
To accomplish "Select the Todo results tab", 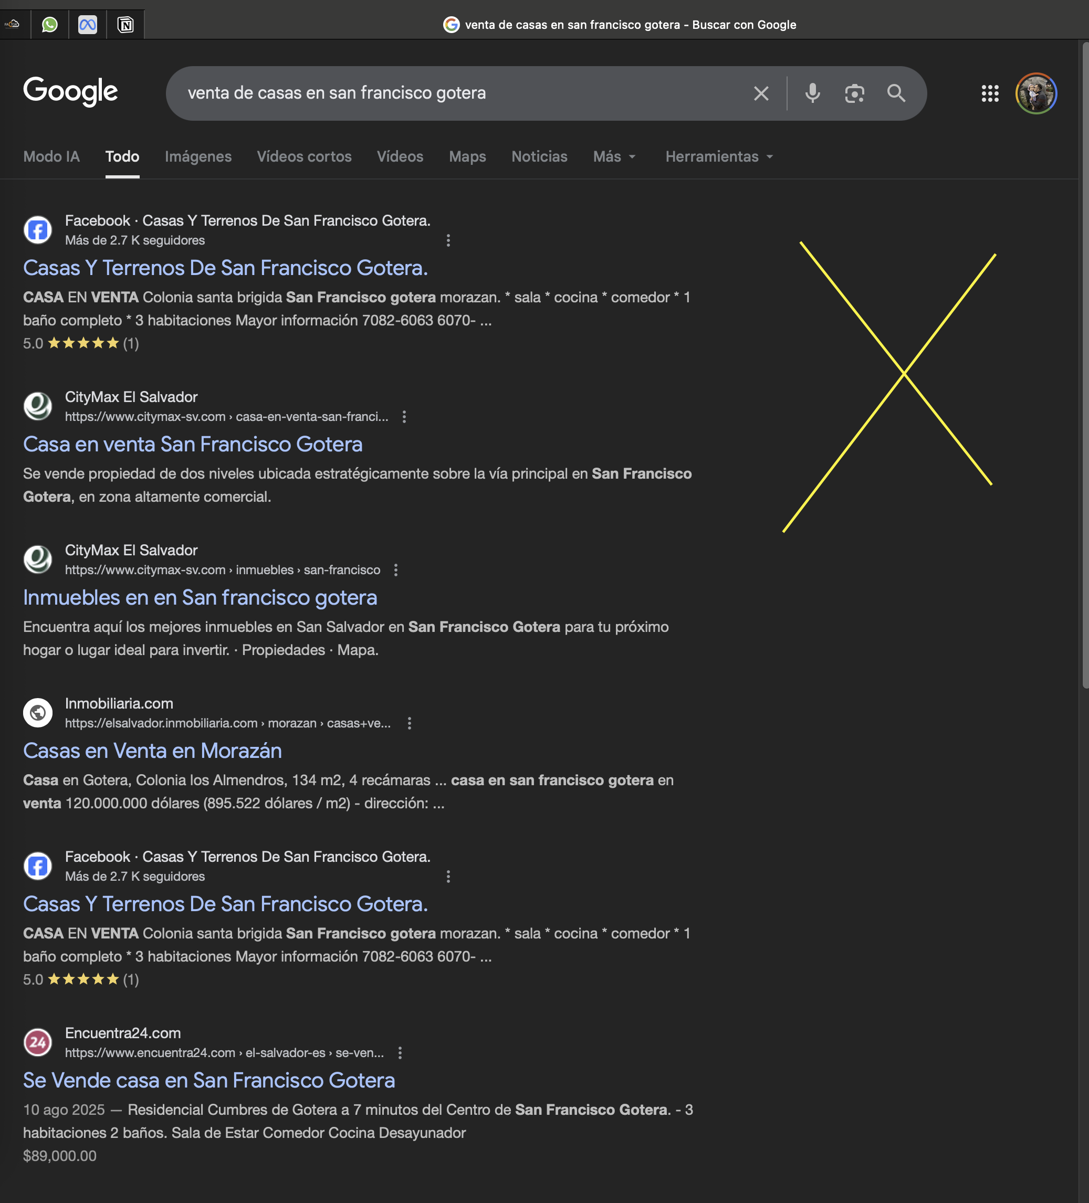I will coord(122,156).
